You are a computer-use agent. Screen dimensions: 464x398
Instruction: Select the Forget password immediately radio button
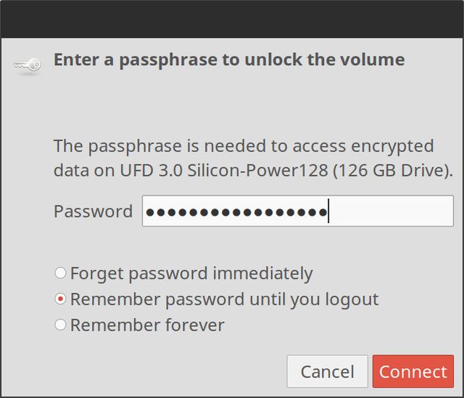[x=61, y=274]
